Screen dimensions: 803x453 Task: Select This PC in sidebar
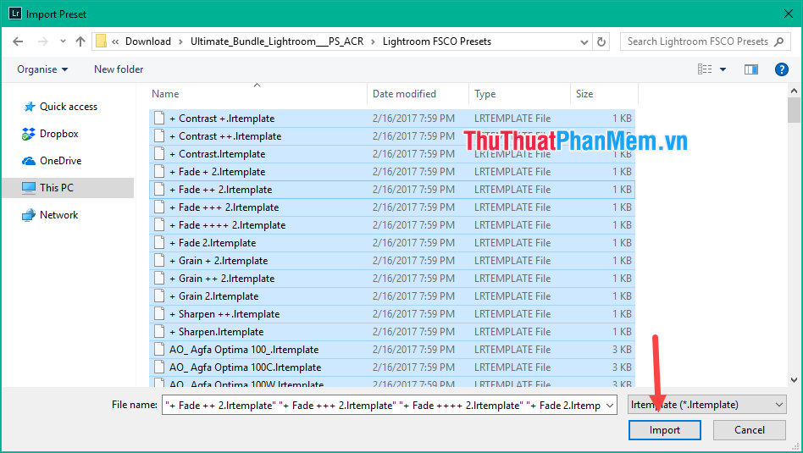coord(68,188)
